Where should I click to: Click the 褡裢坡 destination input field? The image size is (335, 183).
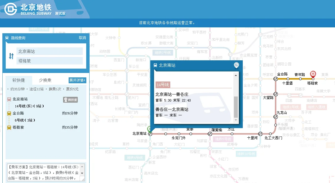(x=49, y=61)
